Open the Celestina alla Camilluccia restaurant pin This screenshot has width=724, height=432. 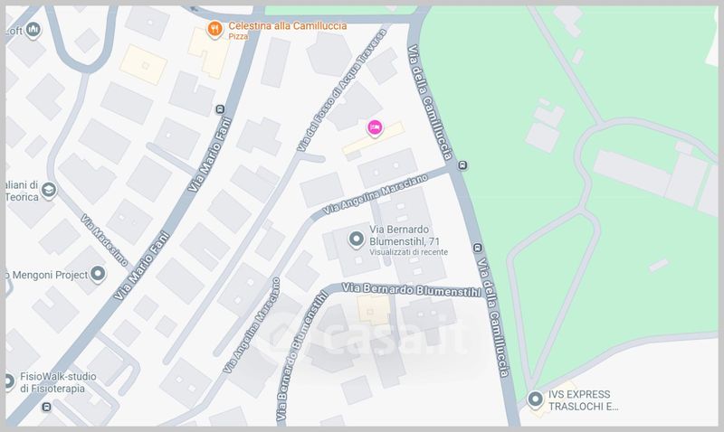pyautogui.click(x=214, y=30)
